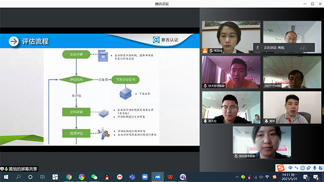Viewport: 324px width, 182px height.
Task: Open the Sogou toolbox grid icon
Action: tap(321, 168)
